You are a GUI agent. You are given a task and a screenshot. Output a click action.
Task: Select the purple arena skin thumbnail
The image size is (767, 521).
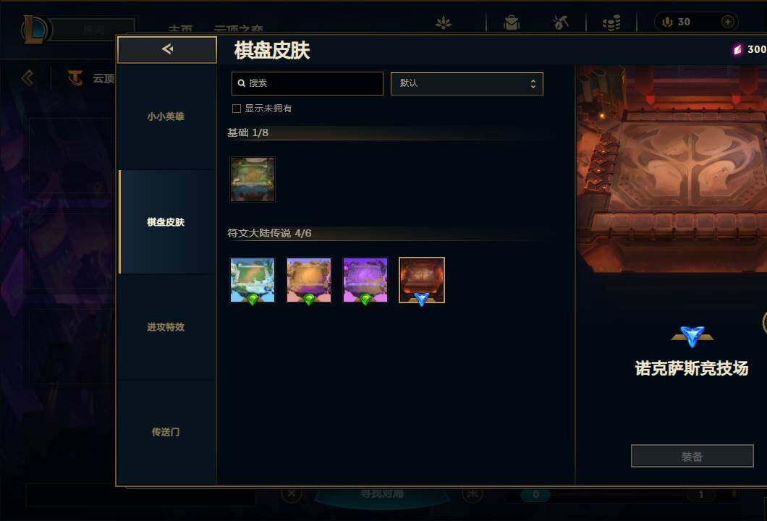[365, 280]
